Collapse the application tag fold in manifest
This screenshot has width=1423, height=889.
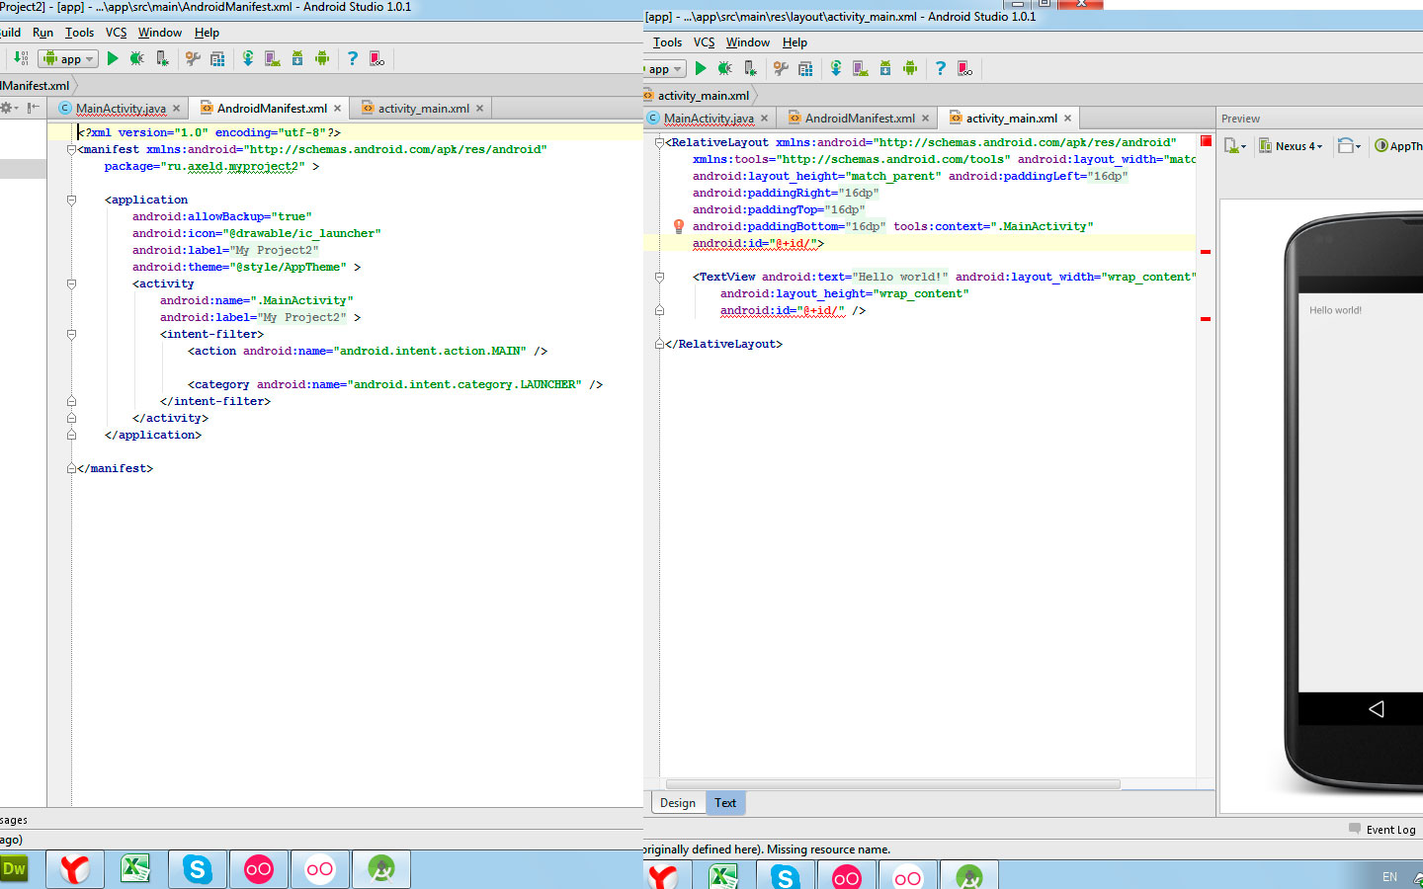click(71, 200)
